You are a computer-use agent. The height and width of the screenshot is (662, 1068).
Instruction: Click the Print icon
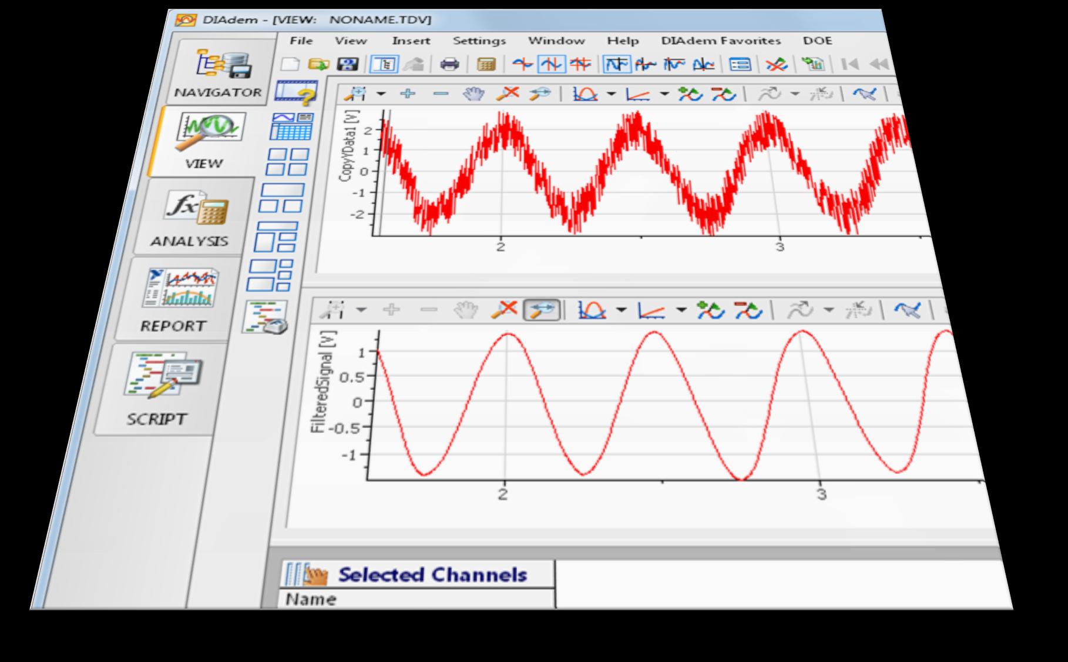click(449, 64)
